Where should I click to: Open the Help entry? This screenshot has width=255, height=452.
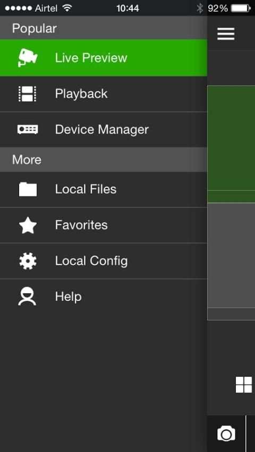[x=104, y=297]
